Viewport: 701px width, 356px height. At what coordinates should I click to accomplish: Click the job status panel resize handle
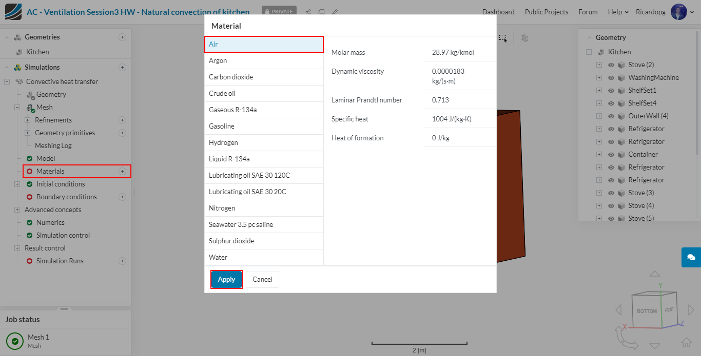[64, 309]
